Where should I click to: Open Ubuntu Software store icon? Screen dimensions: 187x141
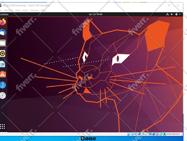[3, 74]
